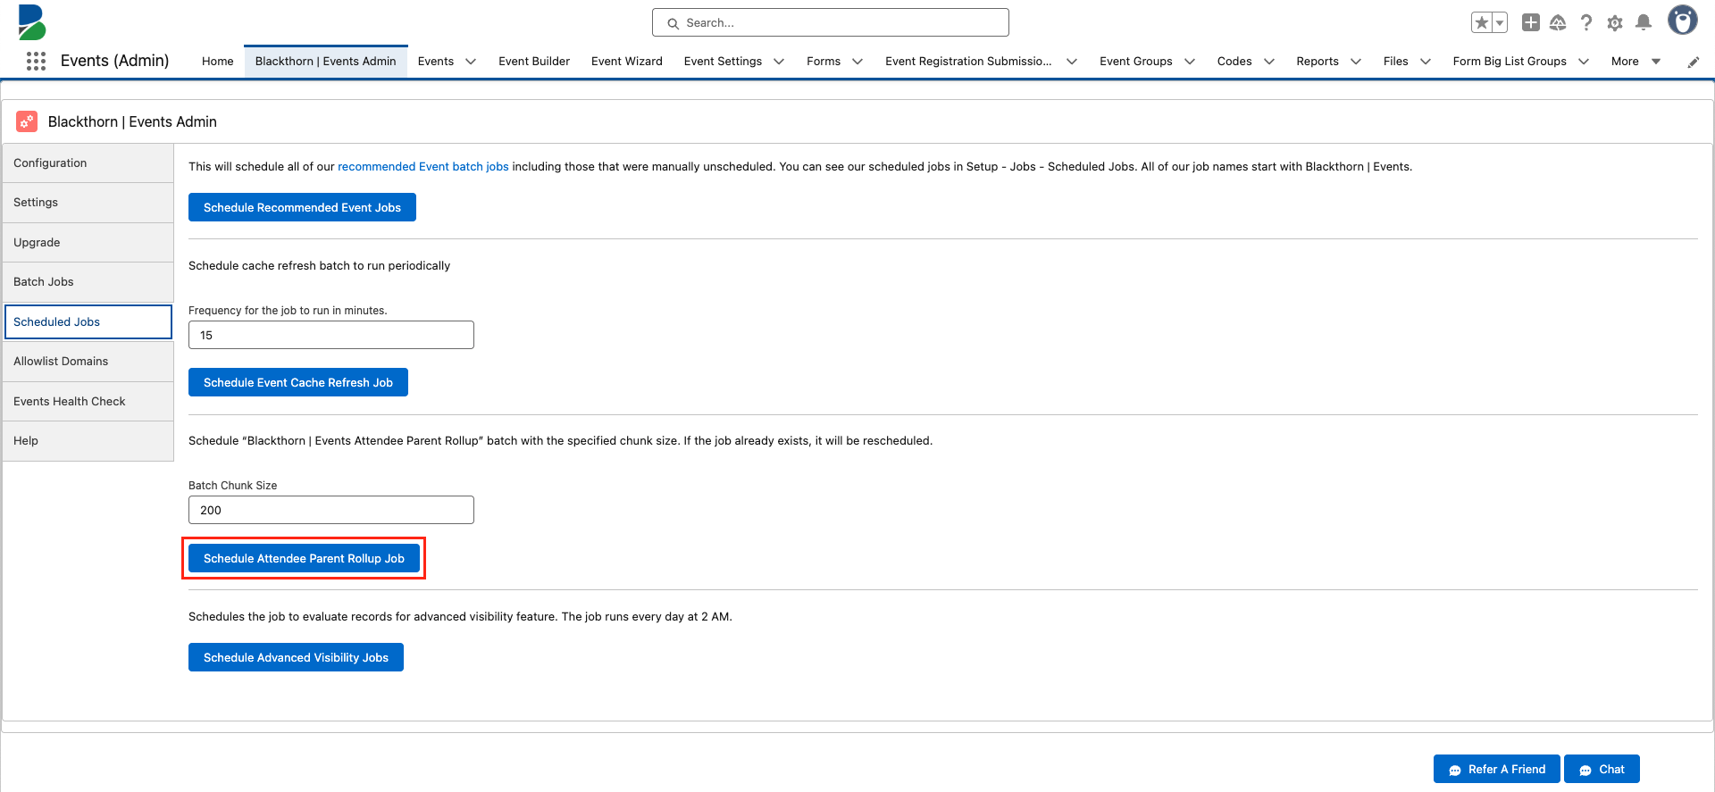Viewport: 1715px width, 792px height.
Task: Click Schedule Recommended Event Jobs button
Action: coord(302,207)
